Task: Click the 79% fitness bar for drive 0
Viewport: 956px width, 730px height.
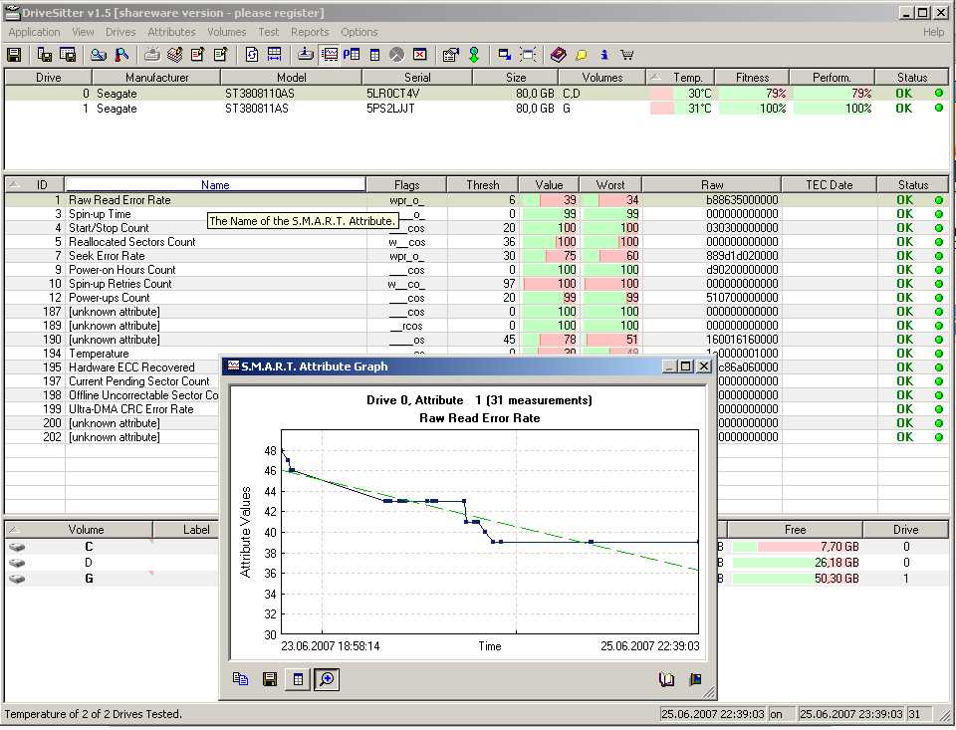Action: click(x=753, y=94)
